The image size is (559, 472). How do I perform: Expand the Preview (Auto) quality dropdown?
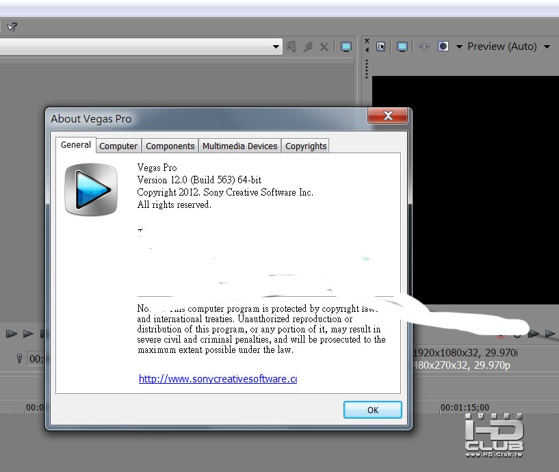coord(547,47)
